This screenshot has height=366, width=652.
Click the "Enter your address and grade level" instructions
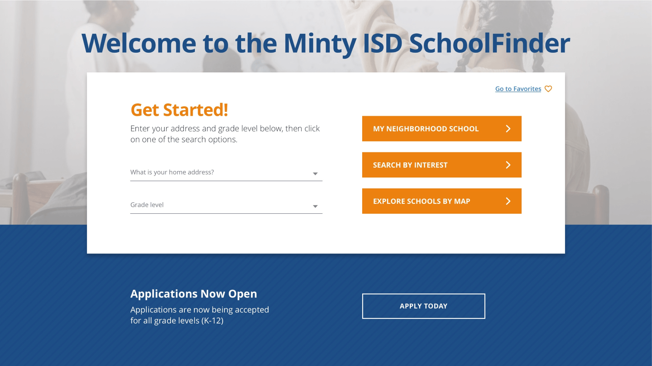tap(225, 134)
